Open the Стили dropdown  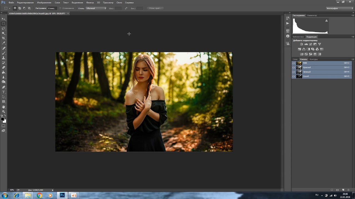pos(96,8)
